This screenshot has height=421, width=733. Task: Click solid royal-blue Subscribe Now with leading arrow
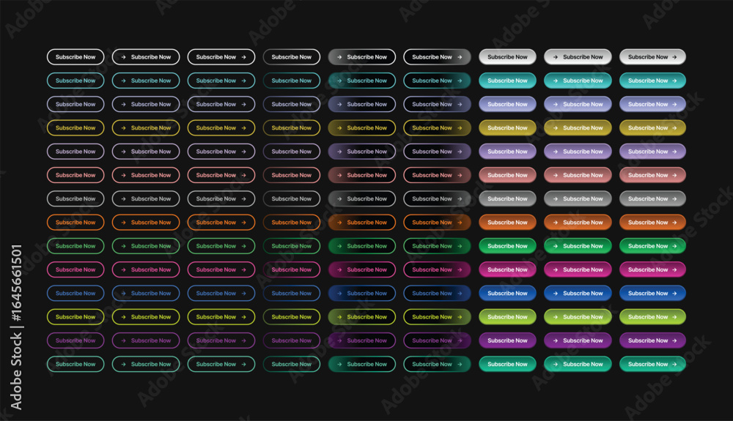[x=578, y=293]
